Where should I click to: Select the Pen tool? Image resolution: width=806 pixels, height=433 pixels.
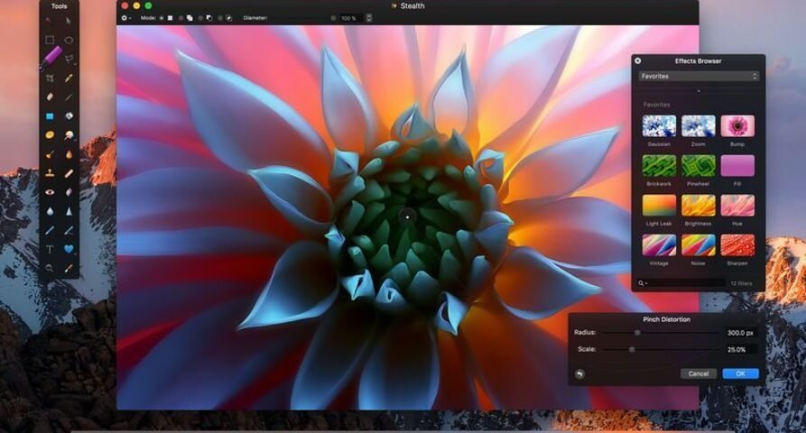pyautogui.click(x=50, y=230)
